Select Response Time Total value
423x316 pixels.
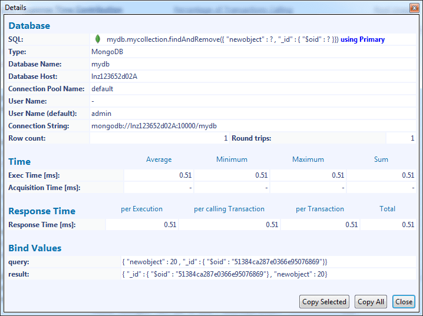(408, 225)
